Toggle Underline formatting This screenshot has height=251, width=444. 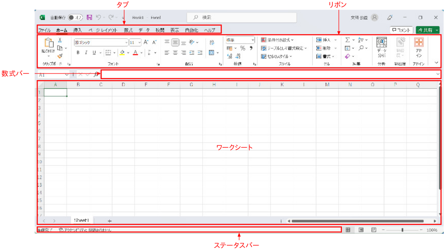click(94, 53)
